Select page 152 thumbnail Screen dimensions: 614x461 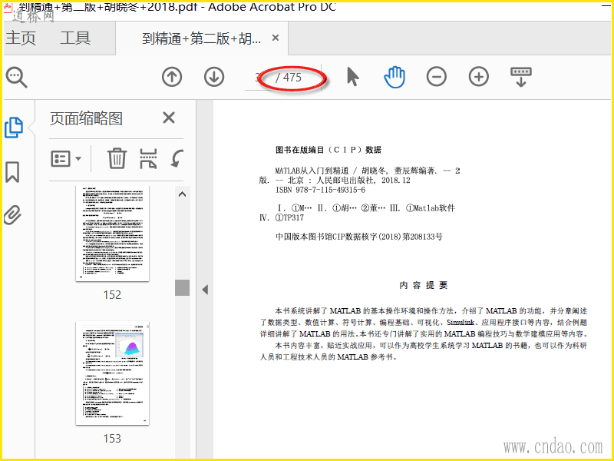point(112,234)
